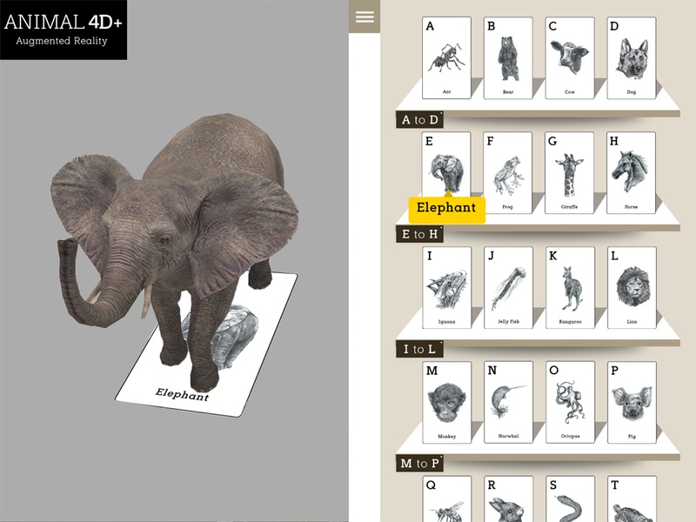The image size is (696, 522).
Task: Click the yellow Elephant tooltip label
Action: click(446, 209)
